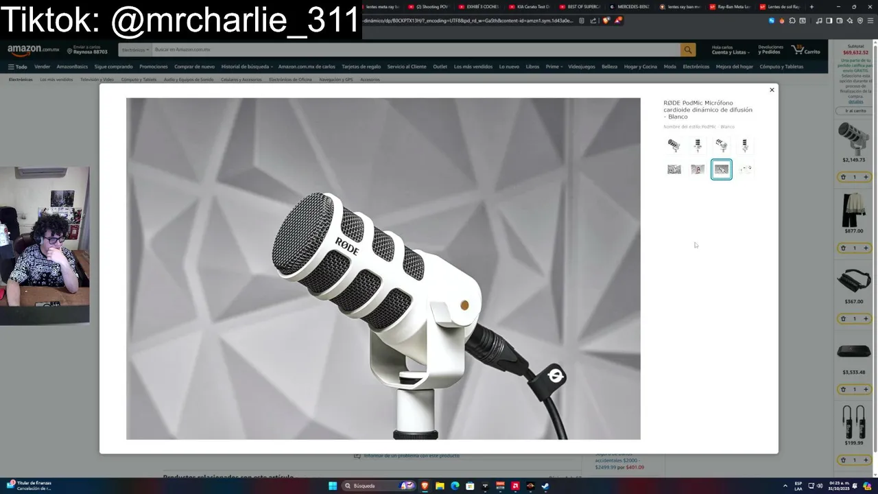This screenshot has height=494, width=878.
Task: Open Tarjetas de regalo link
Action: coord(361,67)
